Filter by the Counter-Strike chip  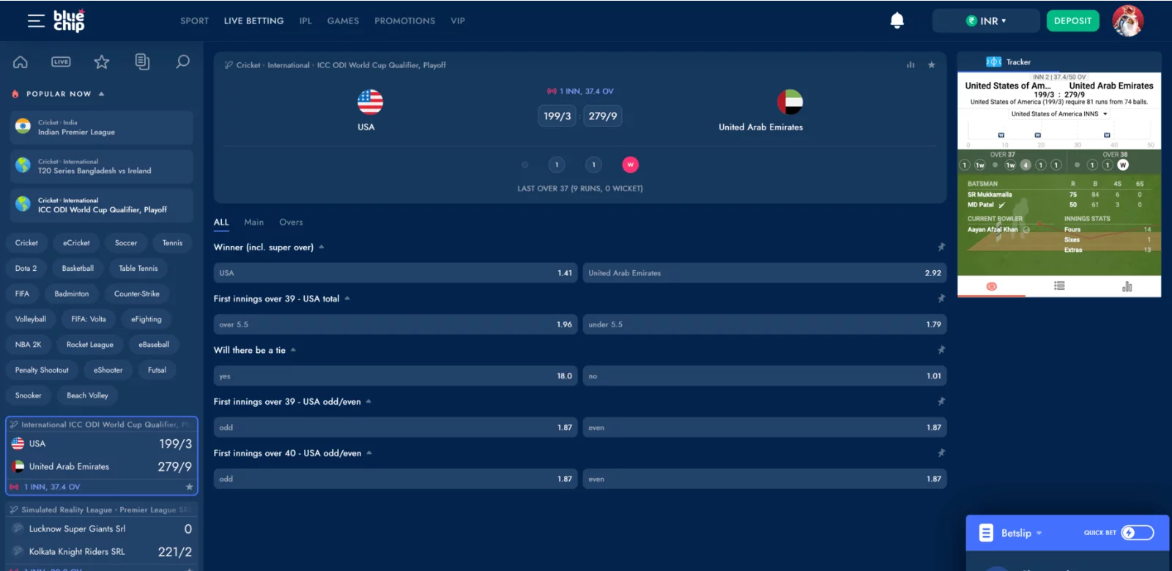[137, 294]
